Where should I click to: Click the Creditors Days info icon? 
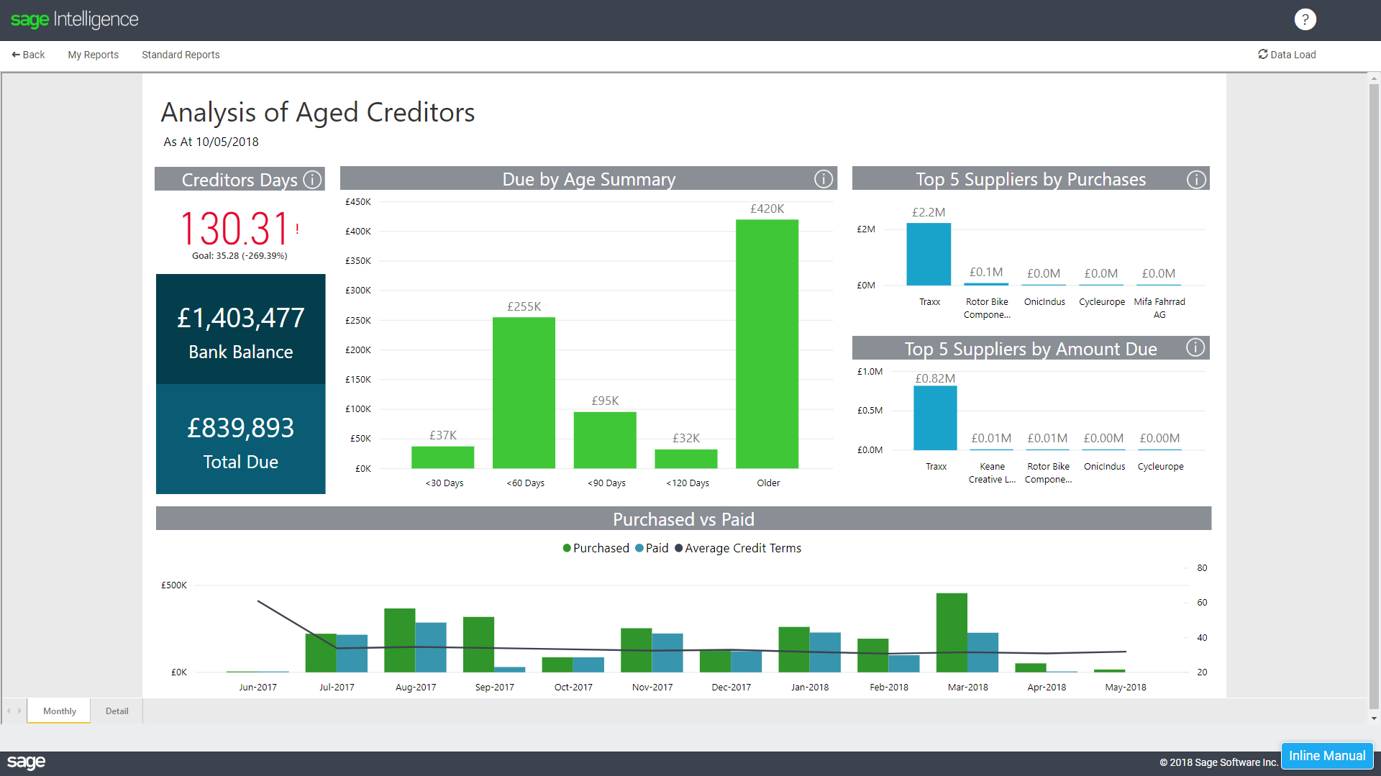[x=312, y=179]
